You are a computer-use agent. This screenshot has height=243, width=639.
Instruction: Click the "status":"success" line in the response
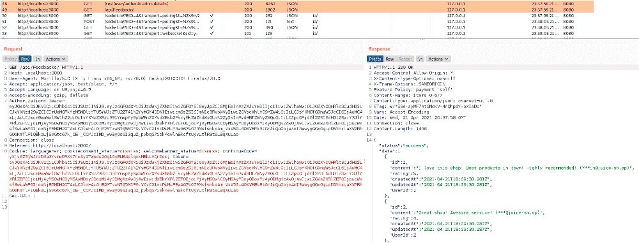(403, 145)
